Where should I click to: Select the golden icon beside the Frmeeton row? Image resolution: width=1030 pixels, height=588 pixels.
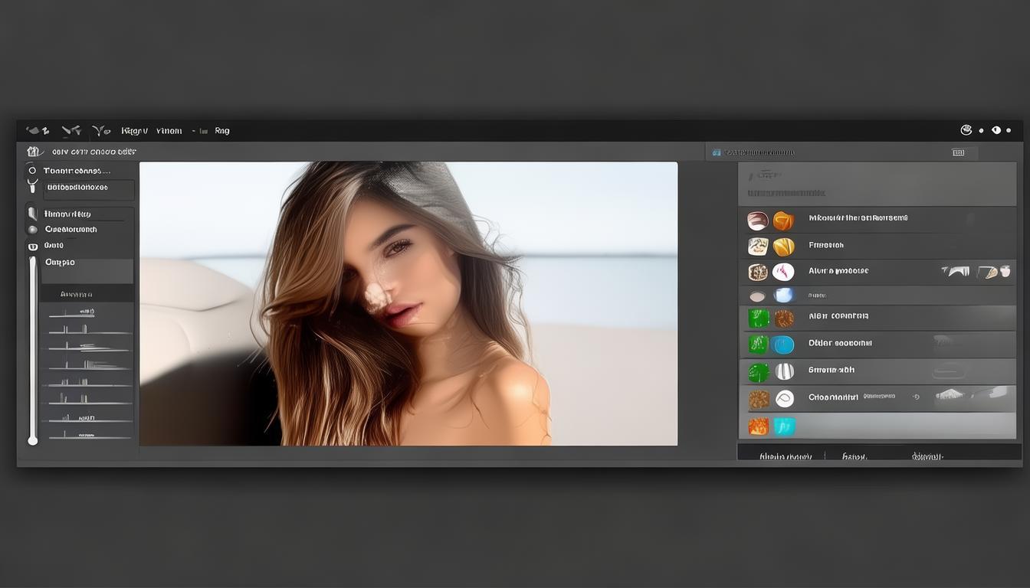pyautogui.click(x=783, y=247)
